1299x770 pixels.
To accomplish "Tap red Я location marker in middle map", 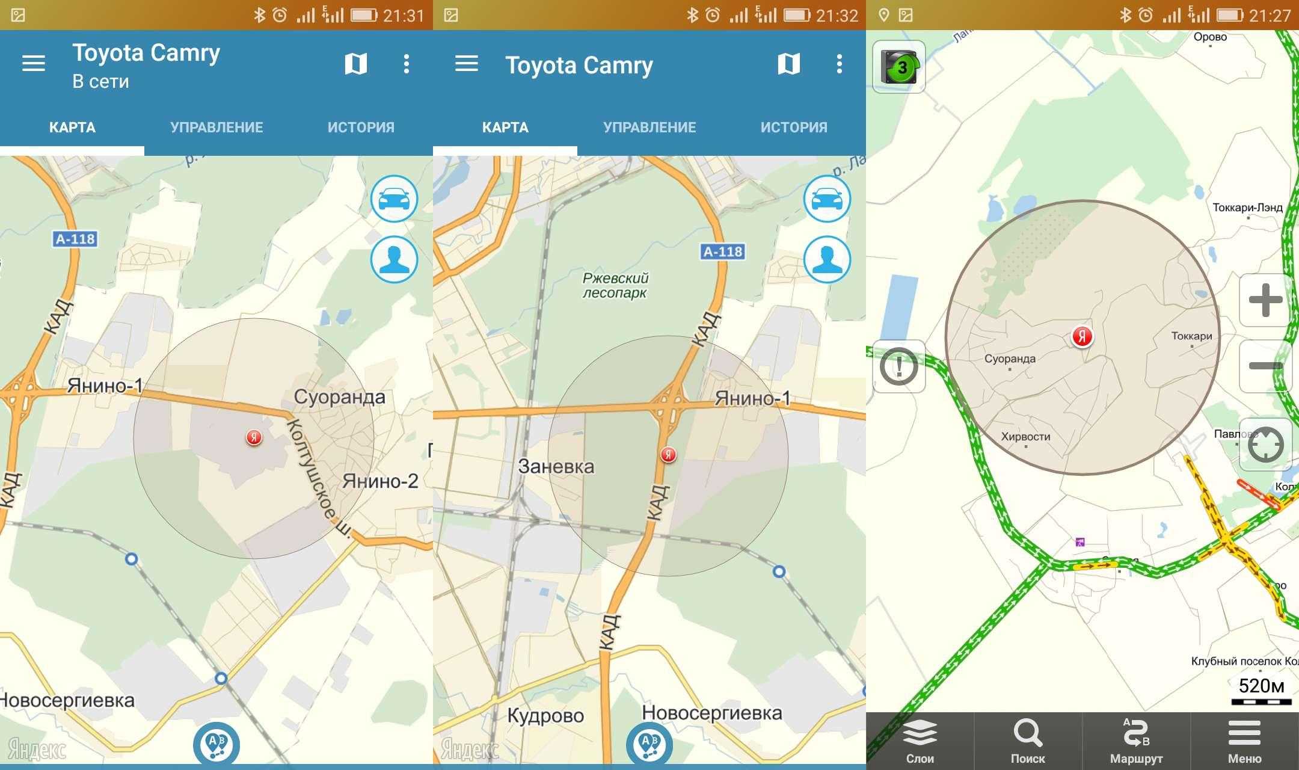I will 668,454.
